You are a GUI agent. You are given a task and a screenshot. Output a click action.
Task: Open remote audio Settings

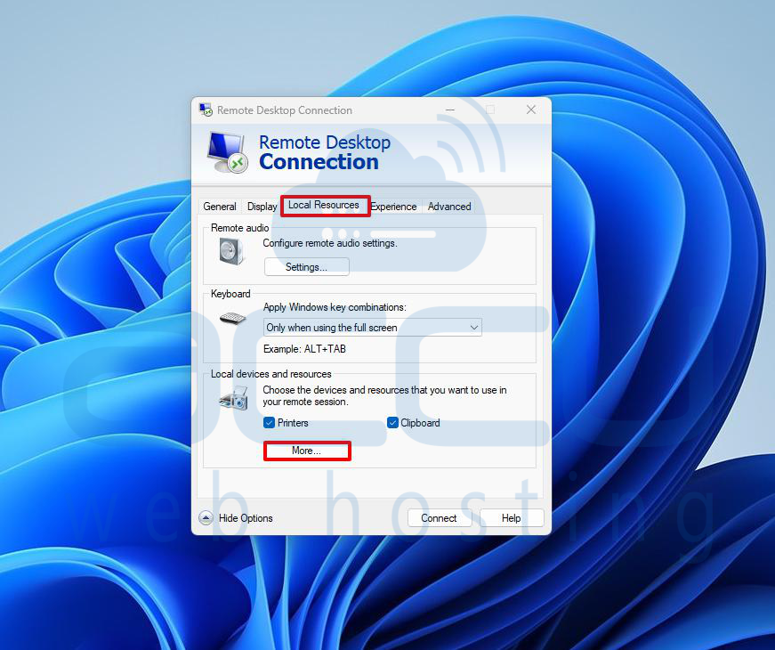coord(306,266)
